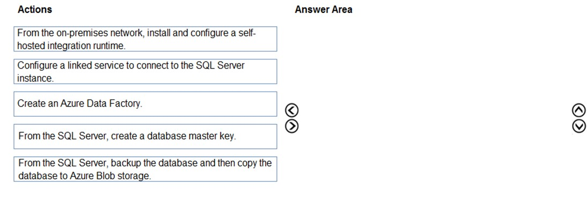Click the Answer Area heading
This screenshot has height=197, width=587.
point(324,10)
